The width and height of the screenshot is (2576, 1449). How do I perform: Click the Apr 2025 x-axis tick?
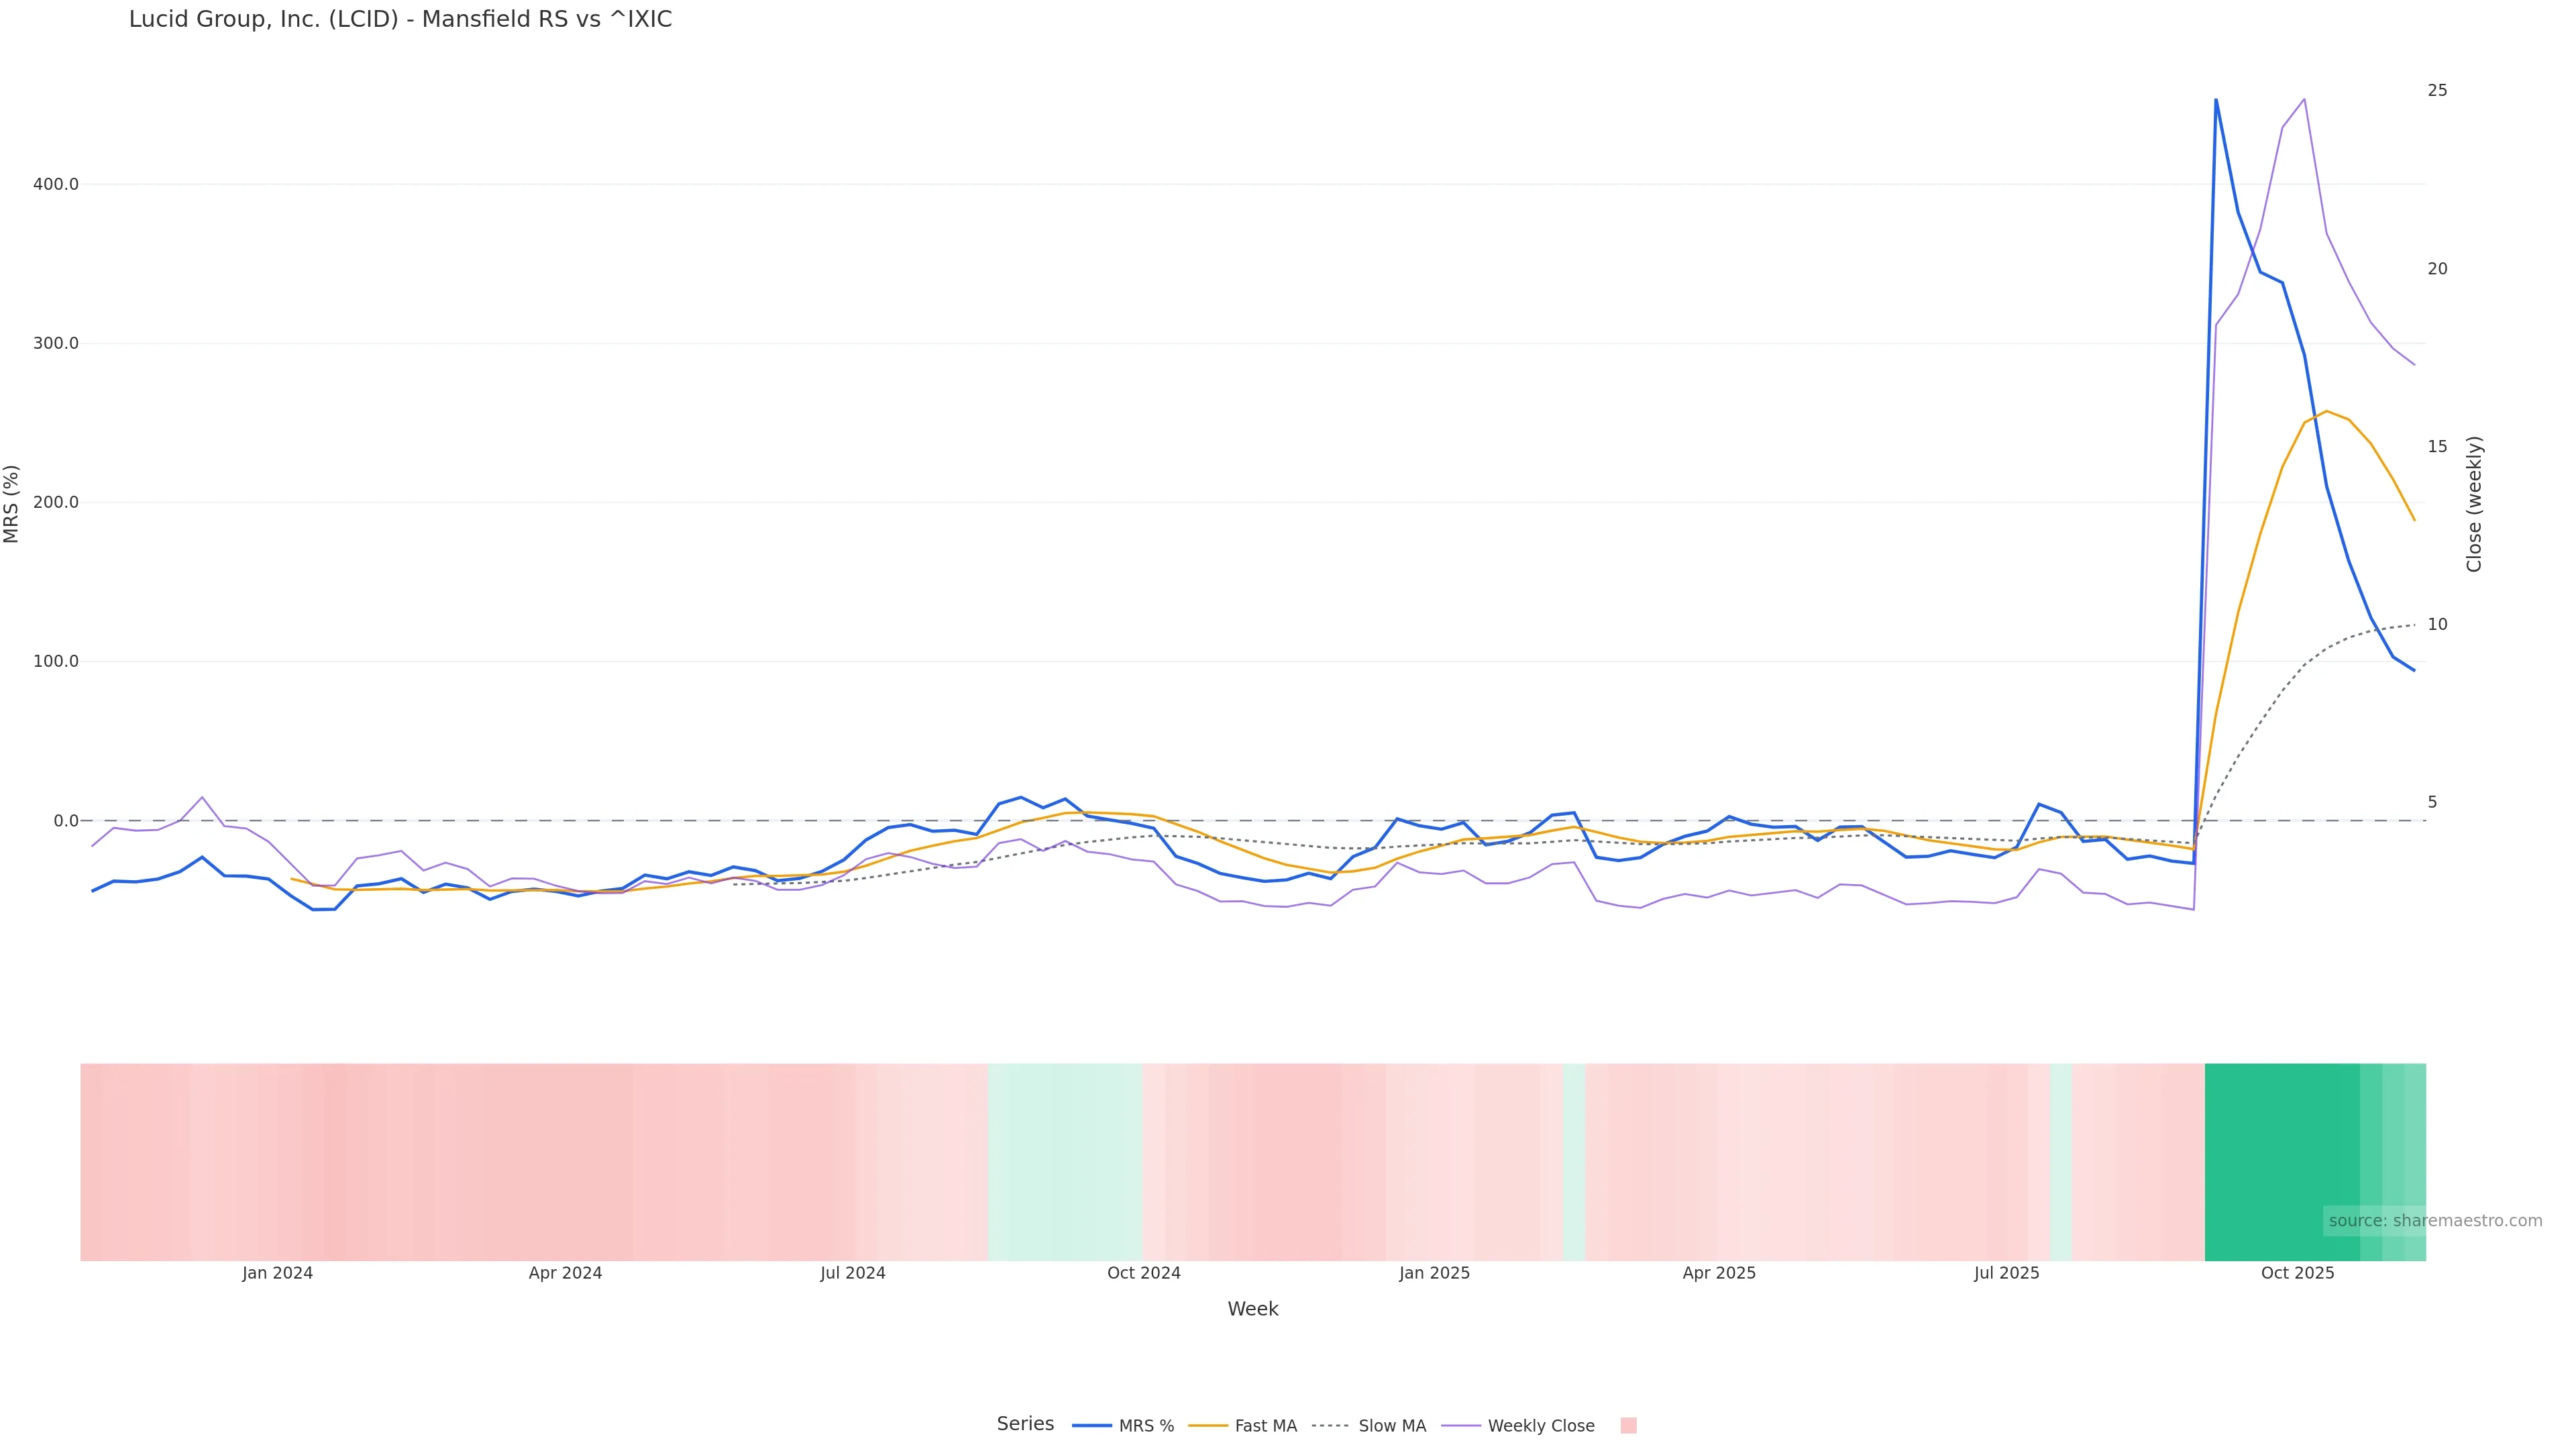(x=1718, y=1274)
